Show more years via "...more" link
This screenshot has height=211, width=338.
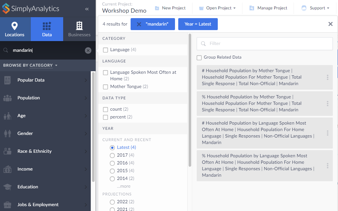123,186
